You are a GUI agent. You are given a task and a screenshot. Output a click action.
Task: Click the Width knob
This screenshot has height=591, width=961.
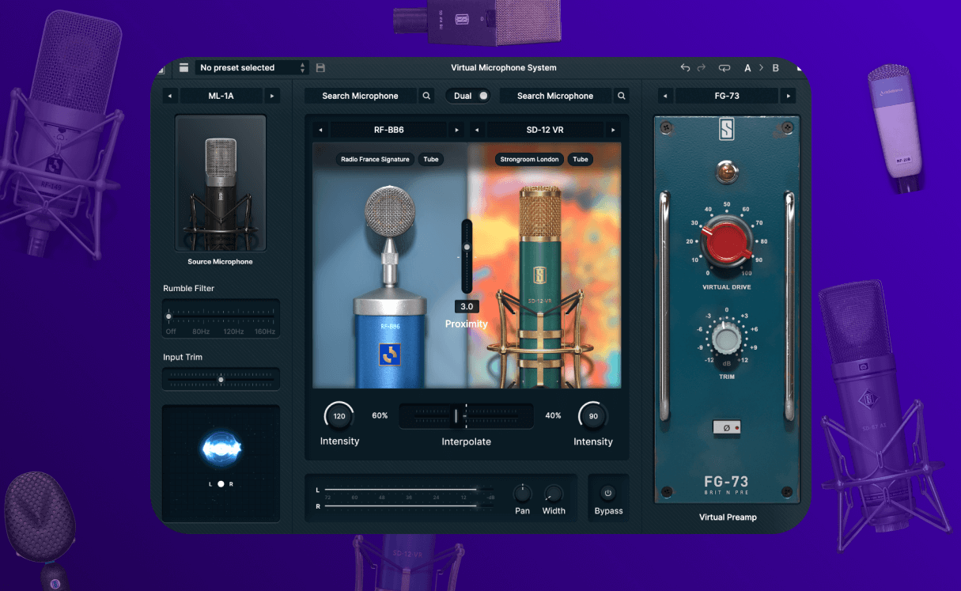click(554, 494)
